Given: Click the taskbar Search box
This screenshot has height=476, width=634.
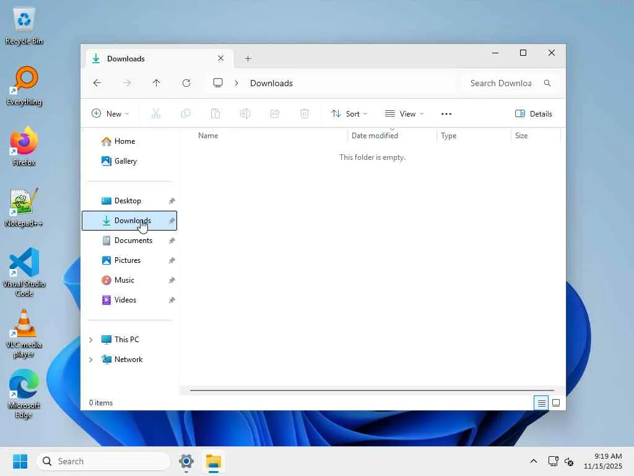Looking at the screenshot, I should coord(103,461).
